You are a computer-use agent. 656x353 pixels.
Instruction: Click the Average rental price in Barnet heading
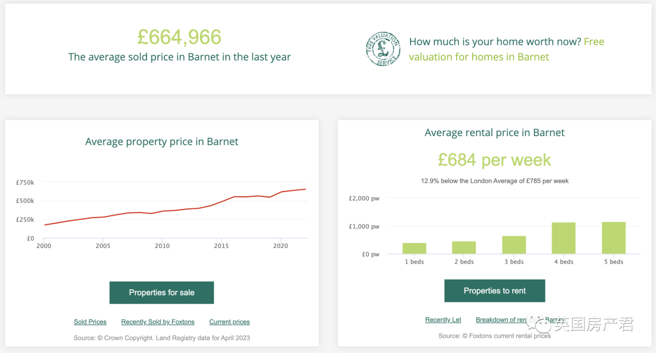coord(494,132)
